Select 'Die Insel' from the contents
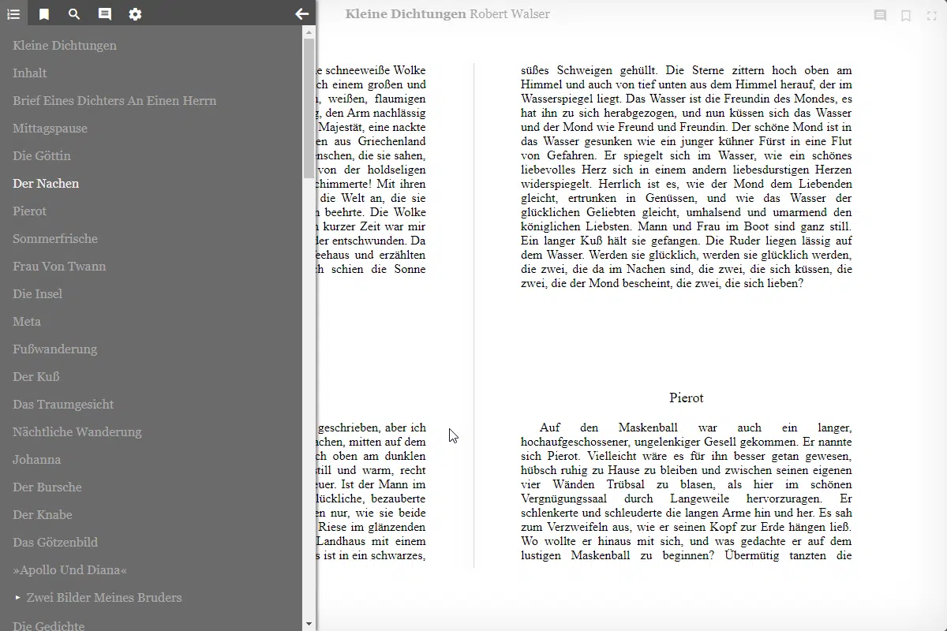 point(37,293)
